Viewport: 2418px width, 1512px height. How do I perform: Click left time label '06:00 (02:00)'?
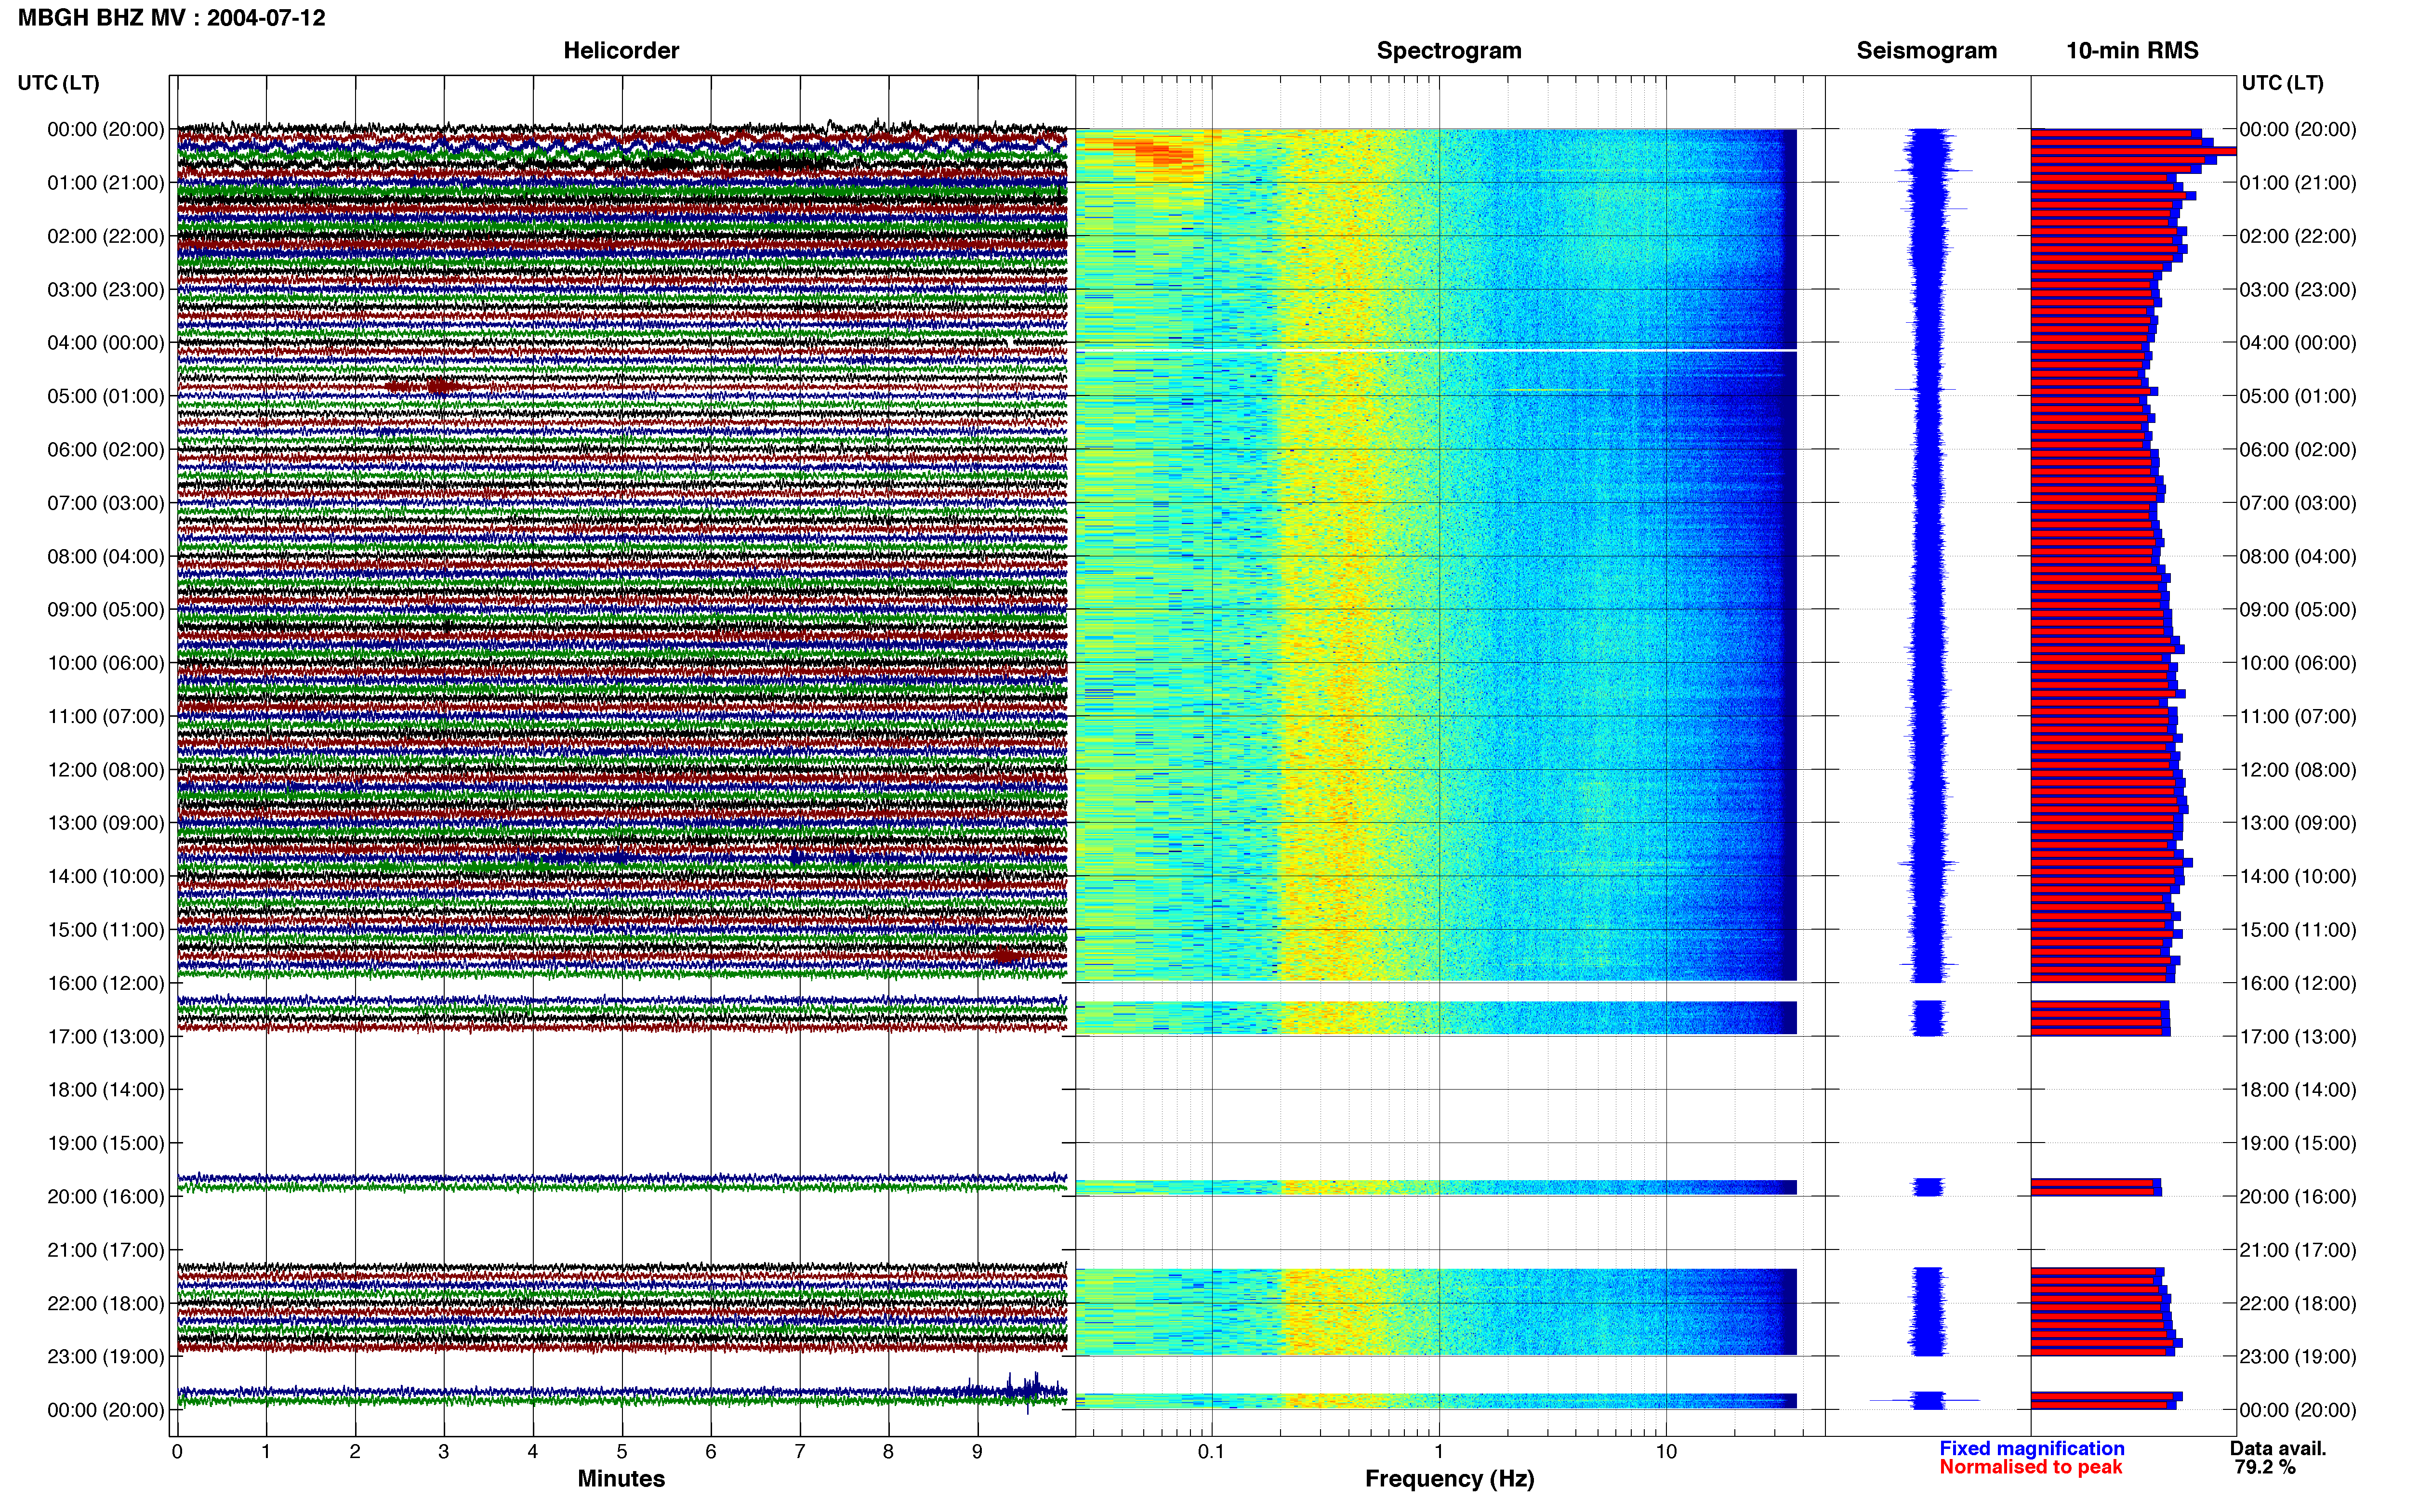(x=106, y=450)
